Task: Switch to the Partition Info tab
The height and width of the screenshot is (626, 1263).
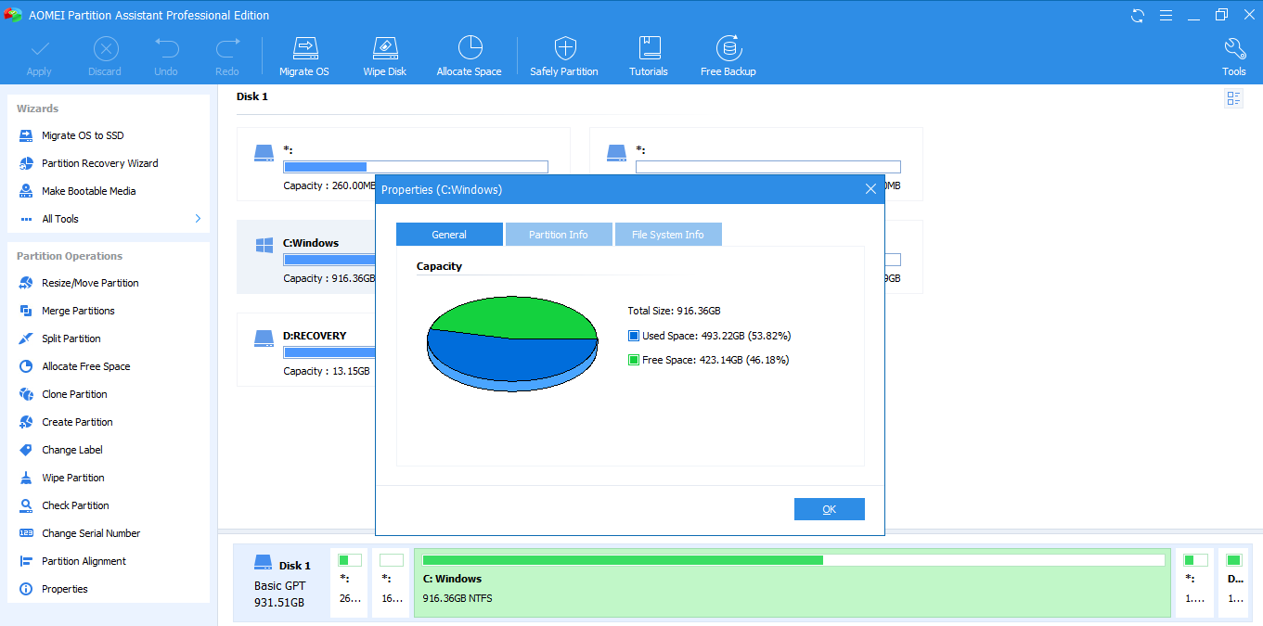Action: [x=559, y=235]
